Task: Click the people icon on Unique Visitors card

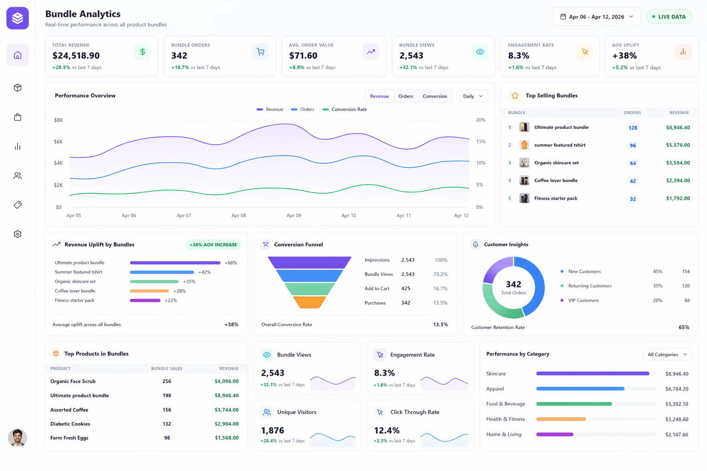Action: 267,413
